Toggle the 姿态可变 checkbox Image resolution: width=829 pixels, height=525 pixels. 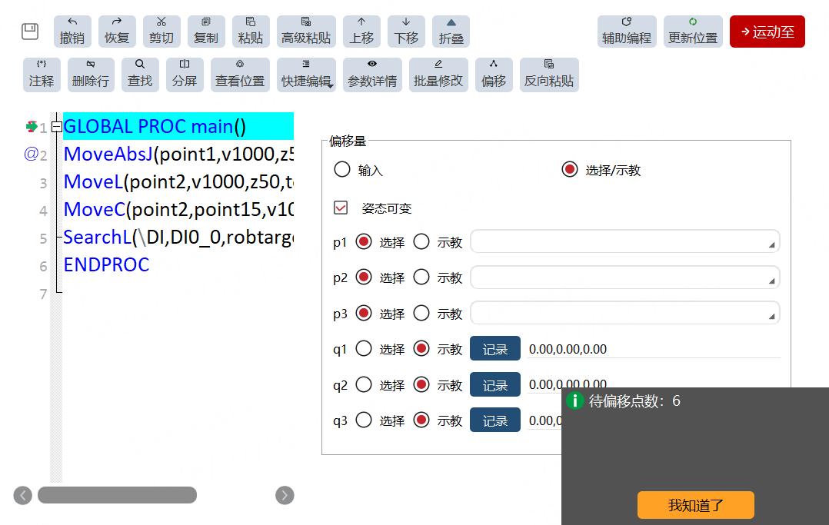[341, 208]
